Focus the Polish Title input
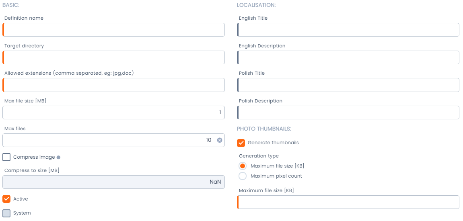Image resolution: width=463 pixels, height=221 pixels. click(348, 85)
